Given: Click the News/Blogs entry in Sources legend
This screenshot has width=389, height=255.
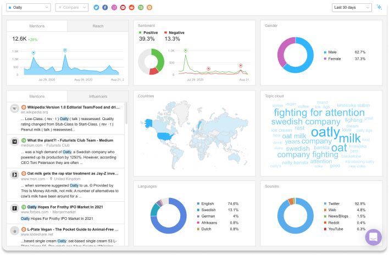Looking at the screenshot, I should (x=344, y=216).
